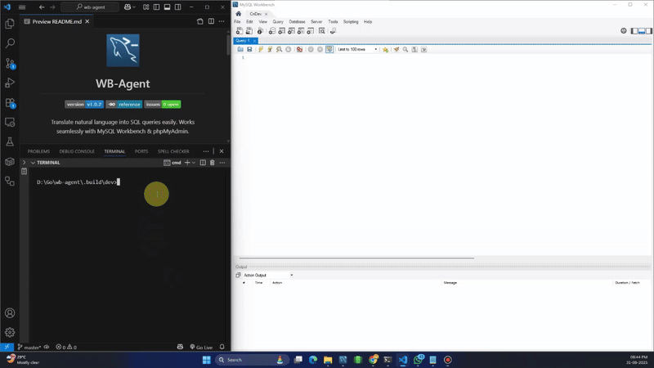Beautify query with broom icon

pos(396,49)
